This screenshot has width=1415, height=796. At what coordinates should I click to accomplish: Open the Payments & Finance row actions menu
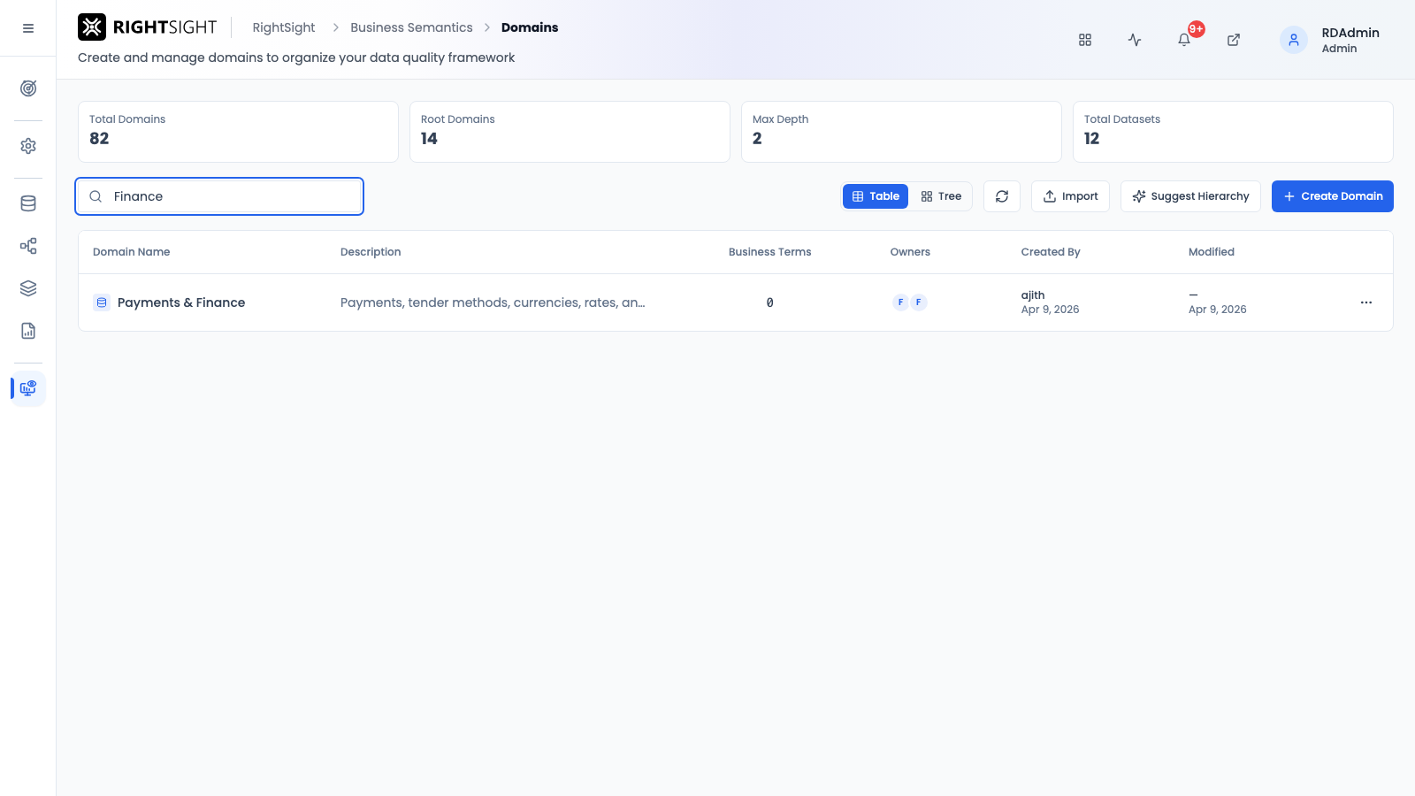click(x=1366, y=302)
